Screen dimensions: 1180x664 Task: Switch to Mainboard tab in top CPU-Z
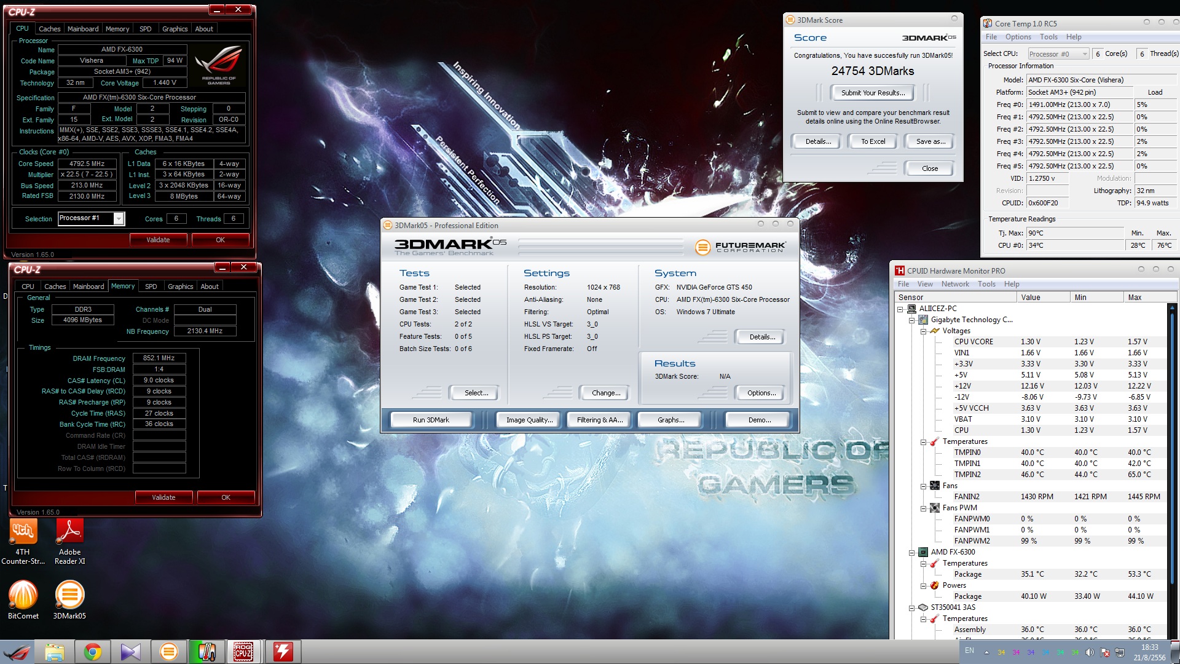(x=83, y=29)
